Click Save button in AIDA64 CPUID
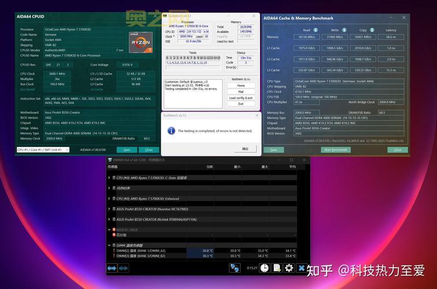Viewport: 437px width, 289px height. (127, 150)
